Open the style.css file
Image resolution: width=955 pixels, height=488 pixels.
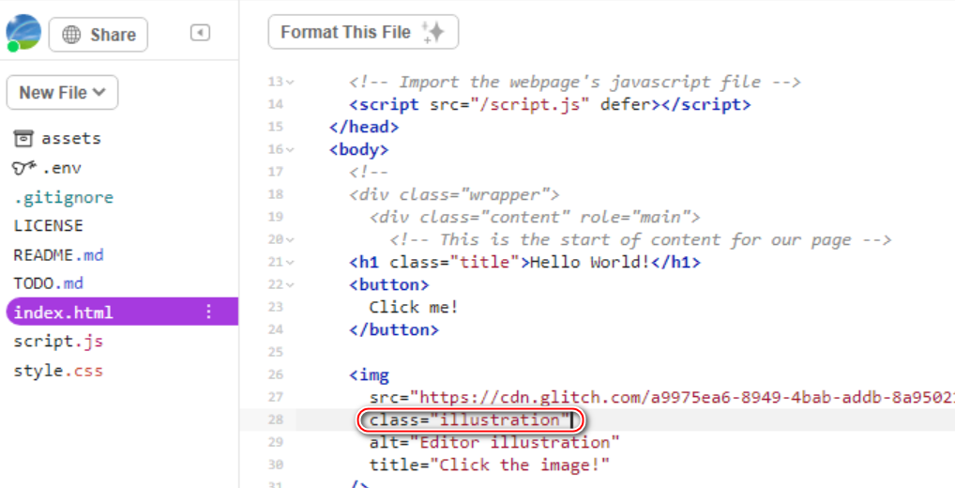(x=58, y=371)
